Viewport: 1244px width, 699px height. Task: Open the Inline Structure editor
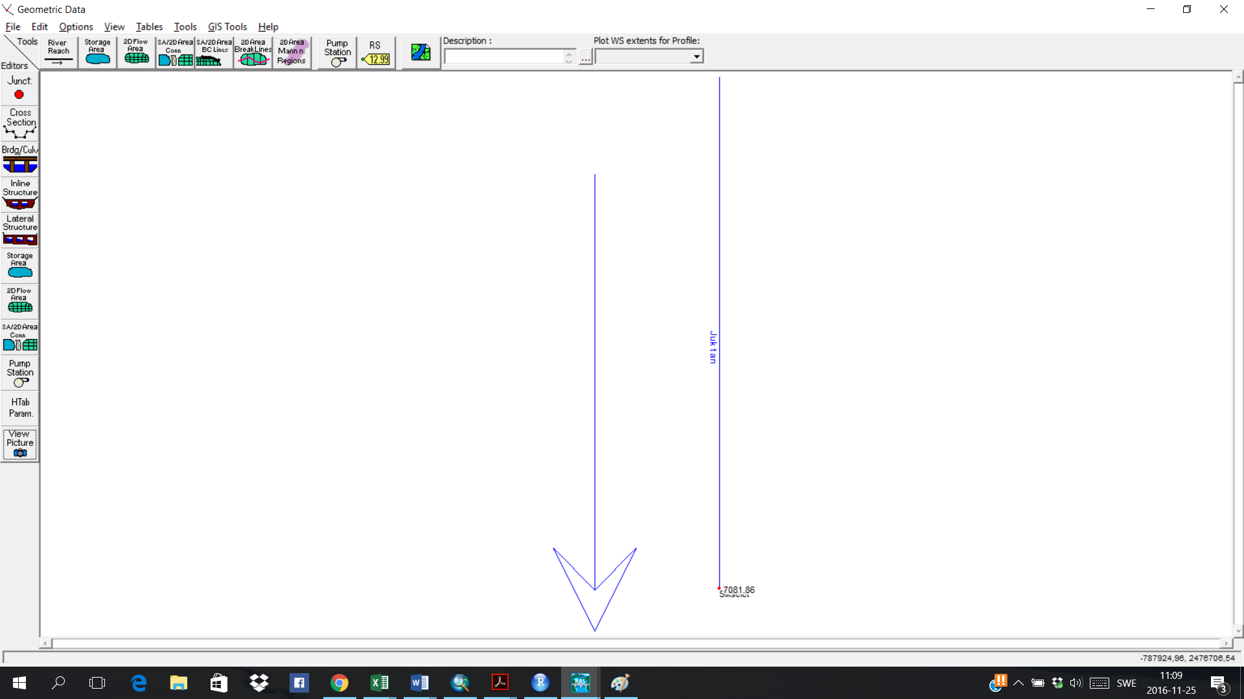(x=19, y=195)
